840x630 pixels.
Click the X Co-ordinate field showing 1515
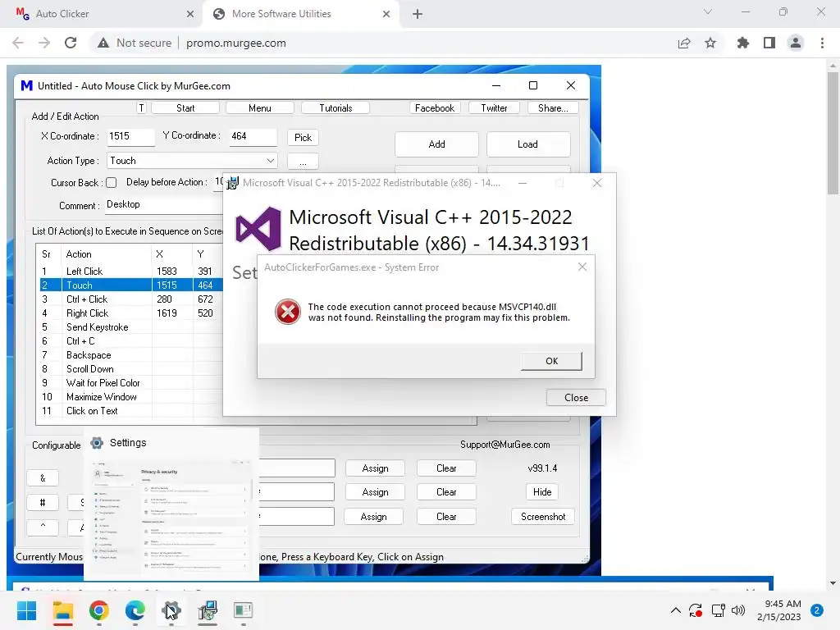(x=130, y=137)
